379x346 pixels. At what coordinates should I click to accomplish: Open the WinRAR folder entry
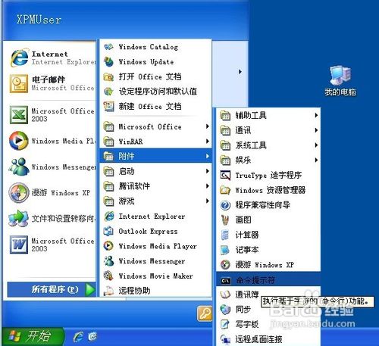click(156, 142)
